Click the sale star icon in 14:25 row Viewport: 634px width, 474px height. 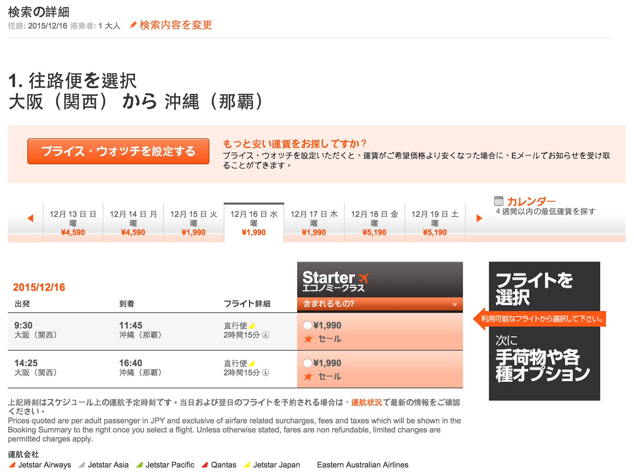click(x=308, y=377)
